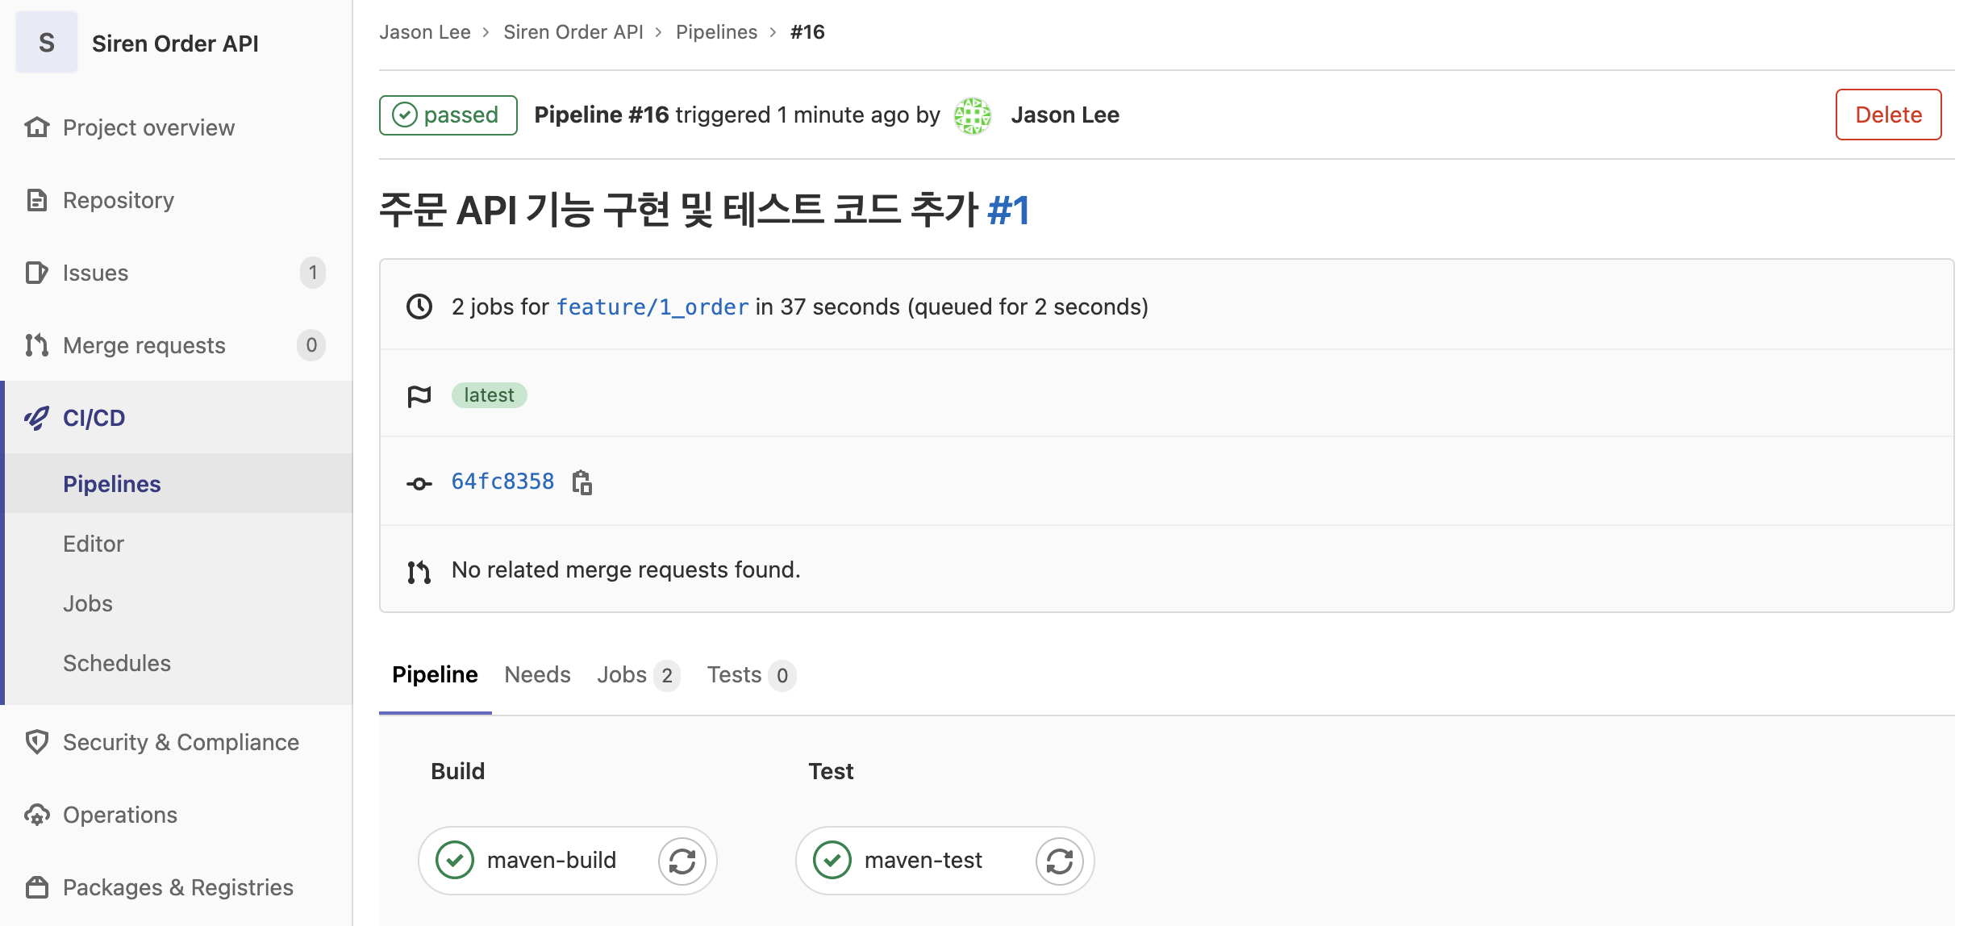Click the 64fc8358 commit link
Viewport: 1976px width, 926px height.
coord(502,482)
